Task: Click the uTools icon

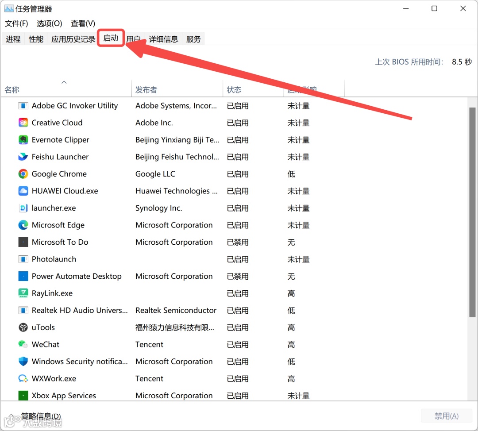Action: tap(23, 327)
